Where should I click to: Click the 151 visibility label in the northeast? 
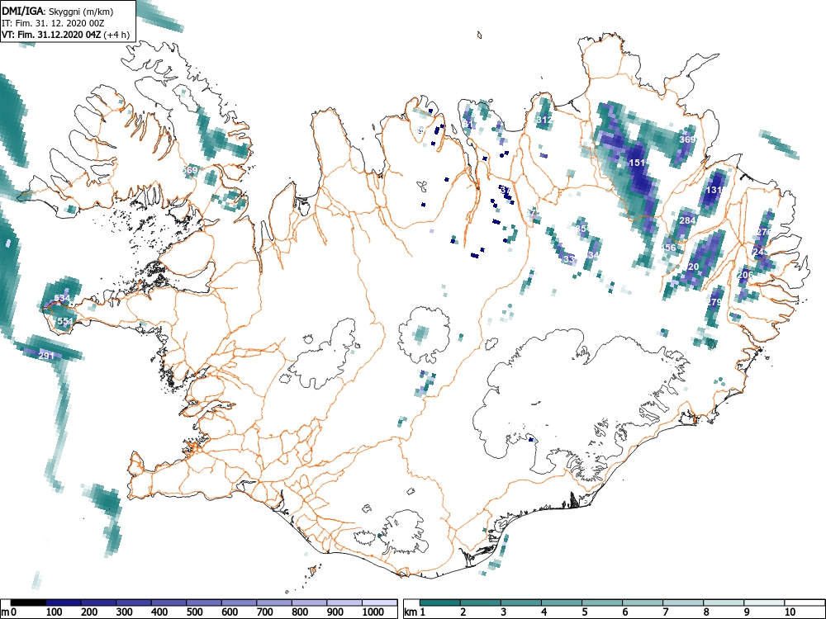pos(638,163)
